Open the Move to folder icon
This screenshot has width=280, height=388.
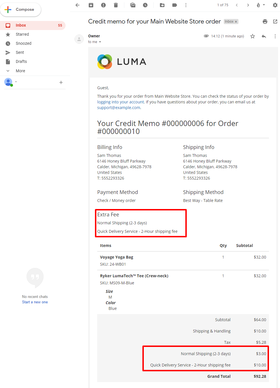click(162, 5)
